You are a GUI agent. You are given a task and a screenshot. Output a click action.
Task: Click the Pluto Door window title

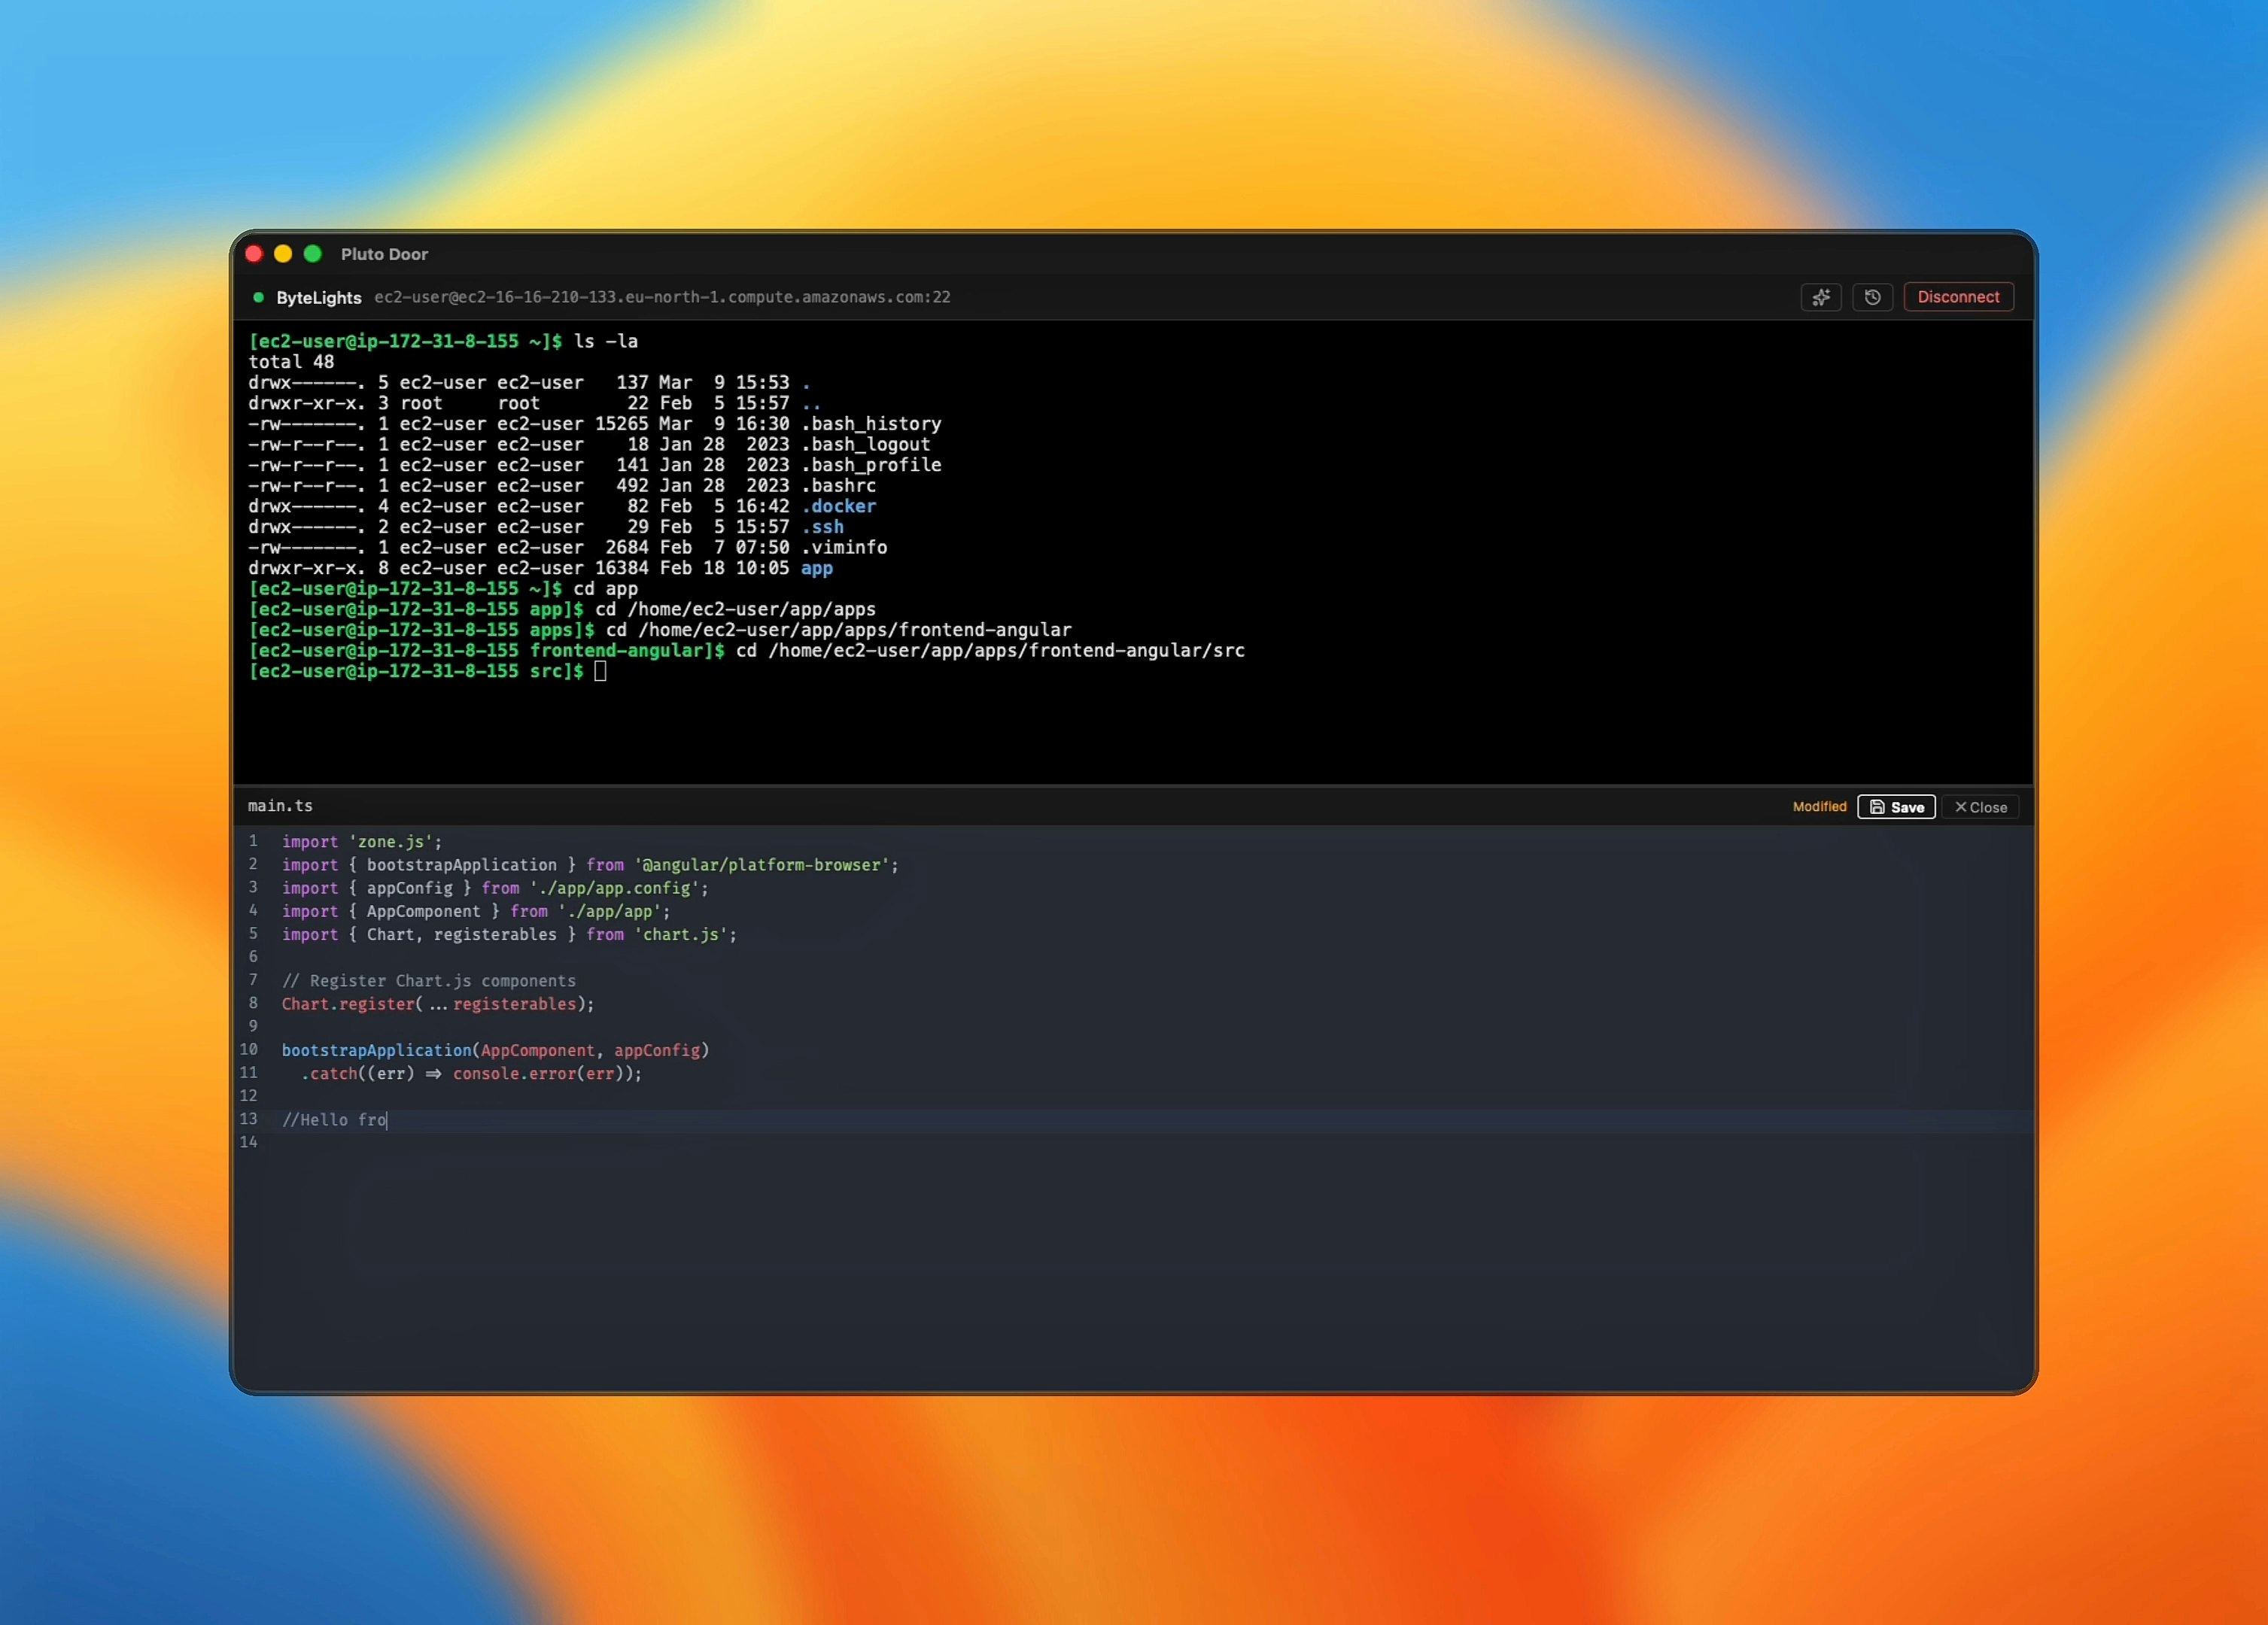pyautogui.click(x=384, y=254)
